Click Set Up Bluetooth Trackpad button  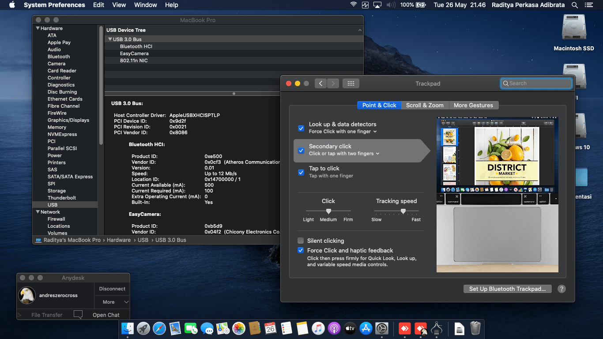pyautogui.click(x=507, y=289)
